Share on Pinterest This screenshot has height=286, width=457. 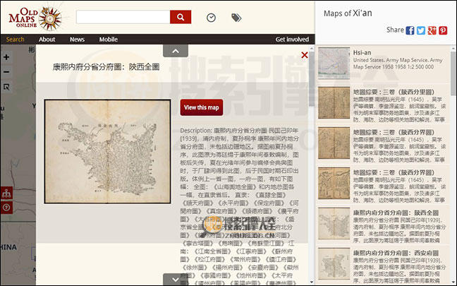(x=443, y=30)
